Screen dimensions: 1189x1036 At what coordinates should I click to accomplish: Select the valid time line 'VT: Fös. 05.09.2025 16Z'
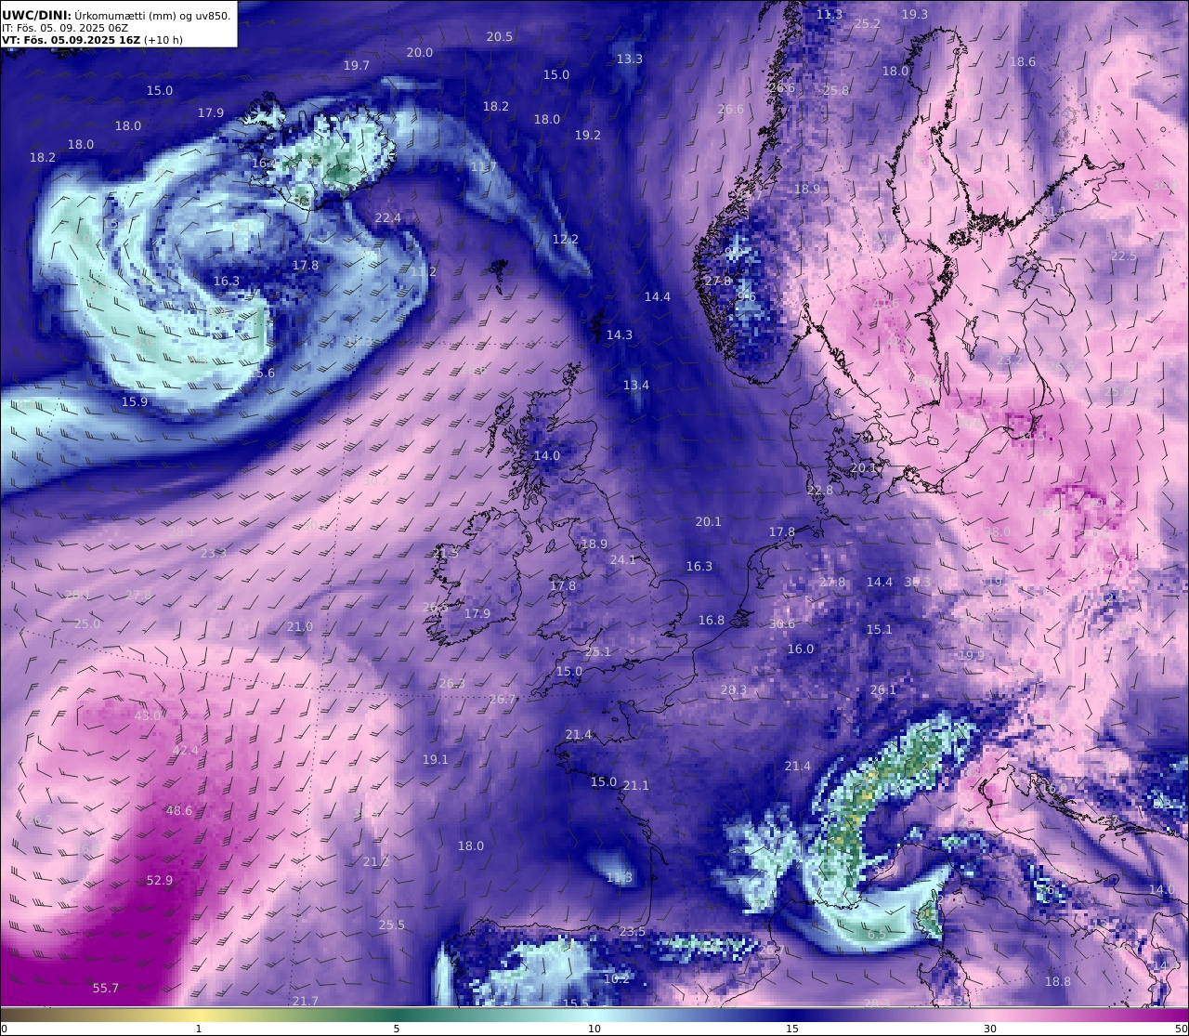[x=71, y=40]
